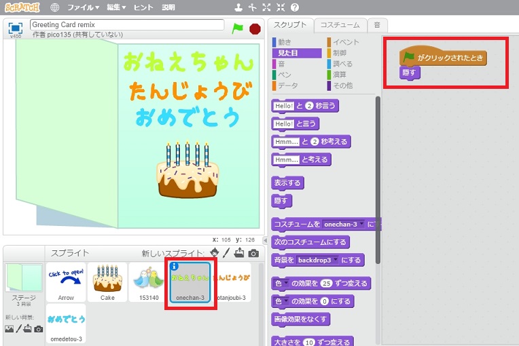Open the language globe menu
519x346 pixels.
(54, 7)
